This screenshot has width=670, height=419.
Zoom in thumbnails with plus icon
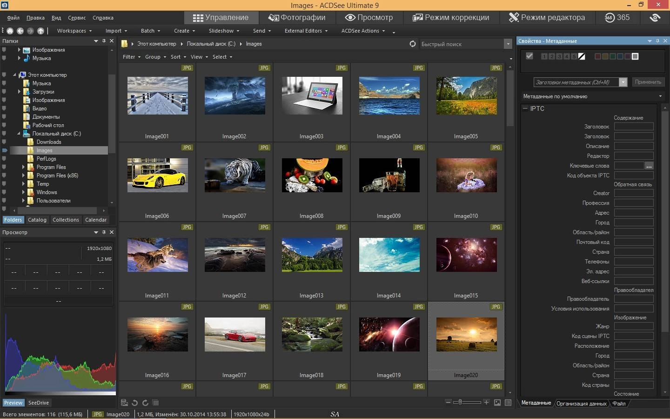point(486,402)
